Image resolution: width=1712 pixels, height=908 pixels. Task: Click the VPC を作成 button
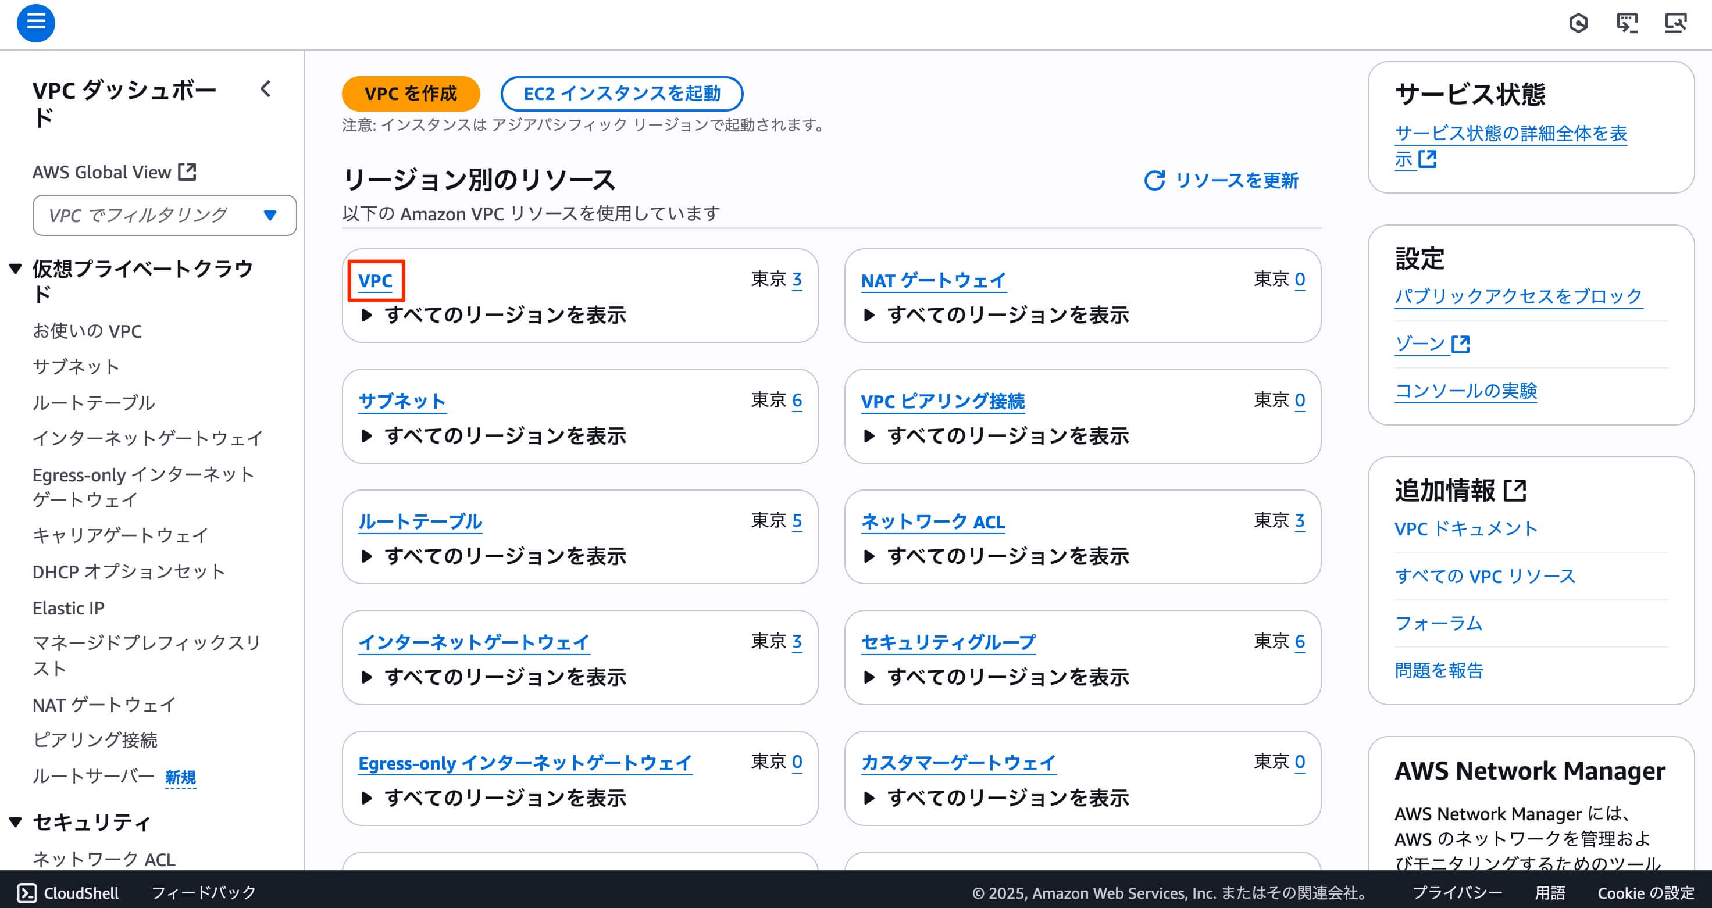[x=410, y=94]
